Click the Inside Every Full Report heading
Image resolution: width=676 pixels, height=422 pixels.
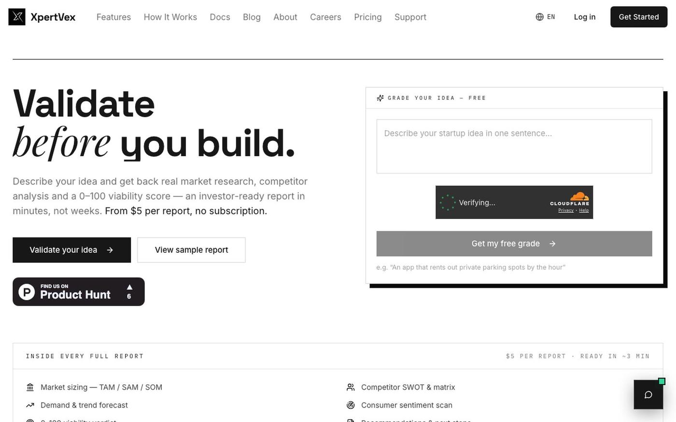[84, 356]
